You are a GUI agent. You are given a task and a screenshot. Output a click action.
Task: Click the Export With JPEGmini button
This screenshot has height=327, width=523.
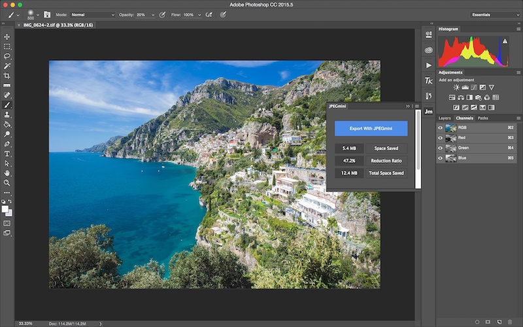pyautogui.click(x=371, y=128)
